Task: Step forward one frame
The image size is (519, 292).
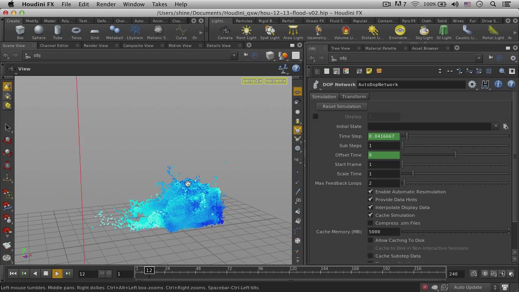Action: pos(68,274)
